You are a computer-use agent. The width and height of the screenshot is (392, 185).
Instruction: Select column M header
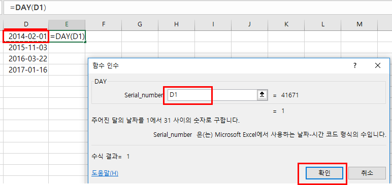point(360,24)
